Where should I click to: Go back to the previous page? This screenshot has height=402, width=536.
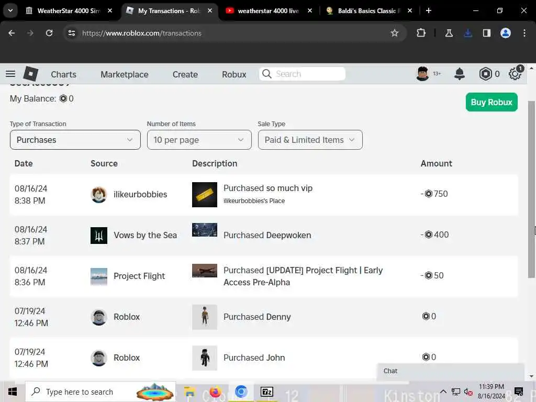point(12,33)
